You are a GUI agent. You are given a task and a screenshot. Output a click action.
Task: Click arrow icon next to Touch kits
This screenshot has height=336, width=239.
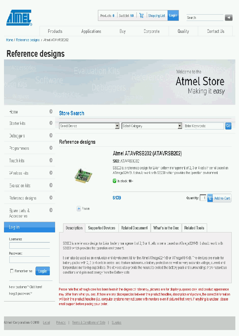point(51,160)
